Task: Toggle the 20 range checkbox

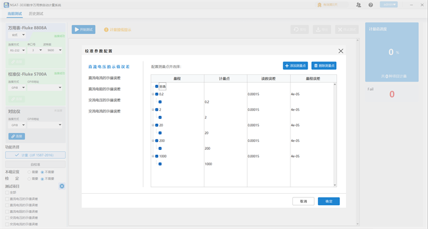Action: [x=157, y=125]
